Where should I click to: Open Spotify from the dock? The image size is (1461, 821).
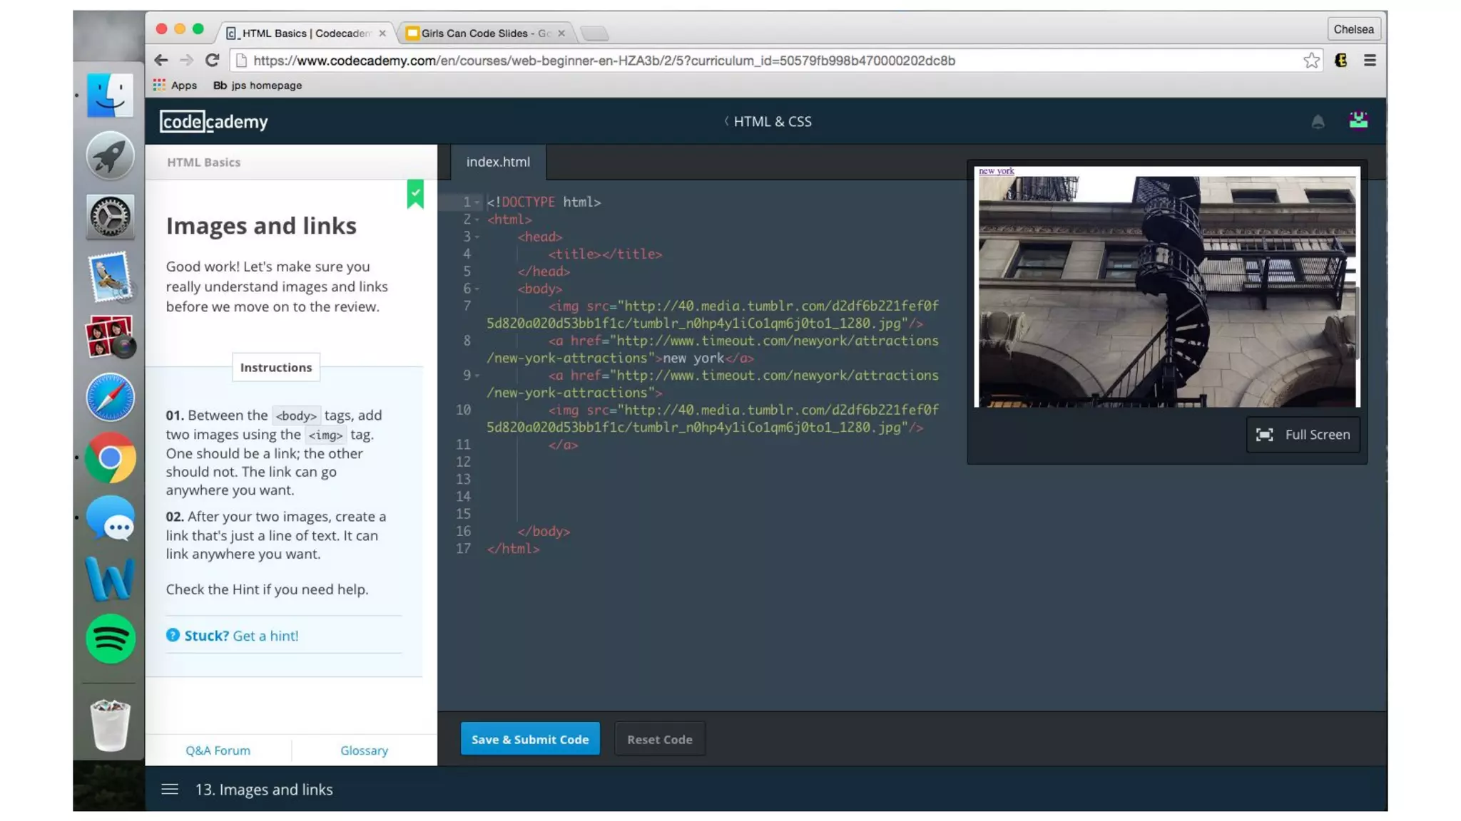pyautogui.click(x=111, y=639)
